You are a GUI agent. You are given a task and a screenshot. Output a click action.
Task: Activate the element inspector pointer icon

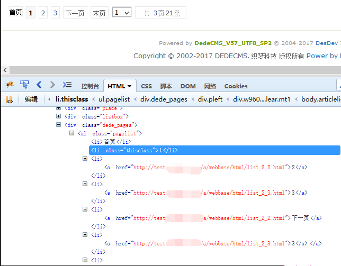tap(24, 85)
